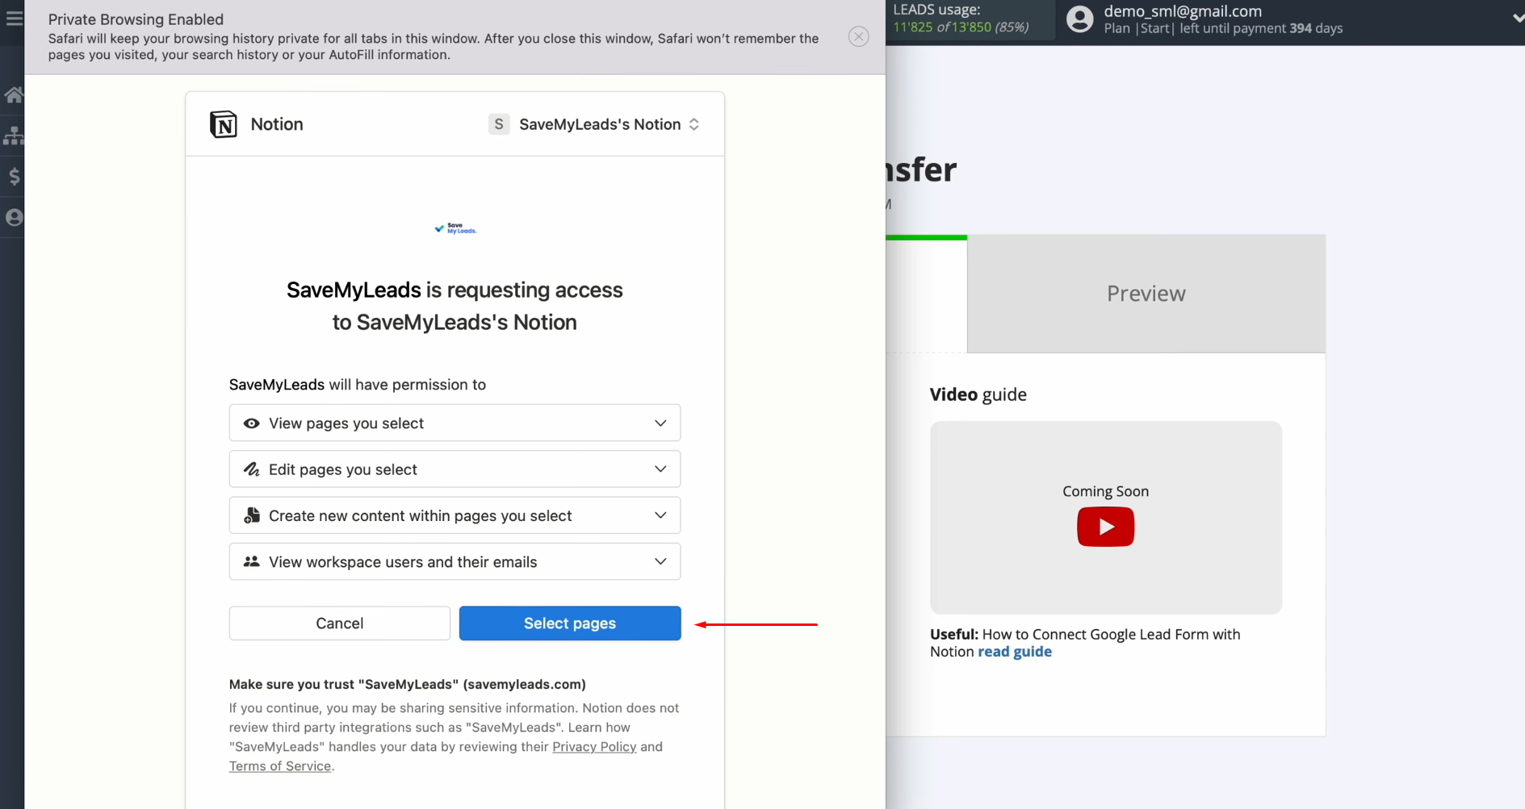Open the SaveMyLeads's Notion workspace switcher

tap(594, 124)
